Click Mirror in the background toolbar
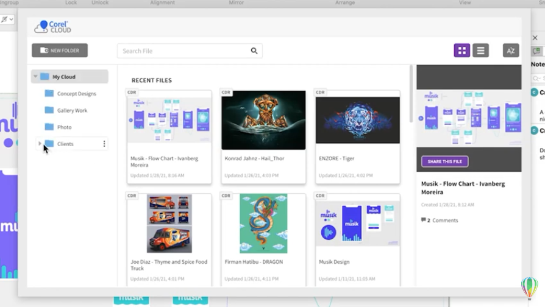This screenshot has width=545, height=307. coord(237,3)
